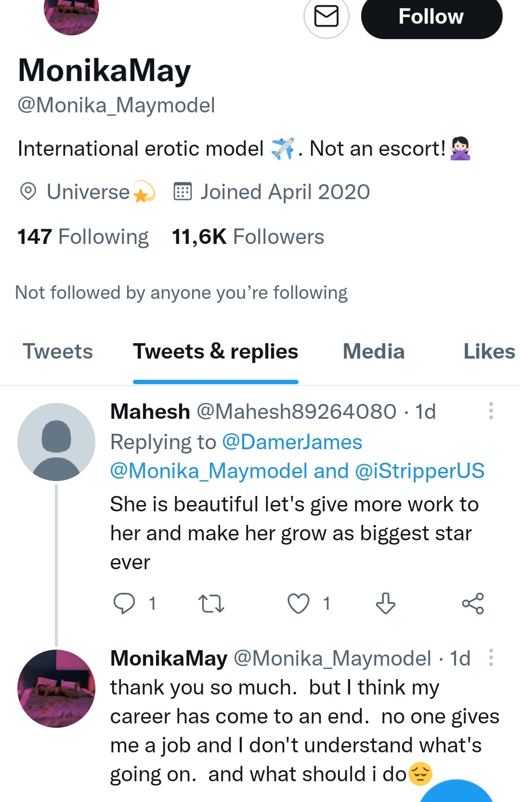
Task: Open direct message envelope icon
Action: pyautogui.click(x=326, y=16)
